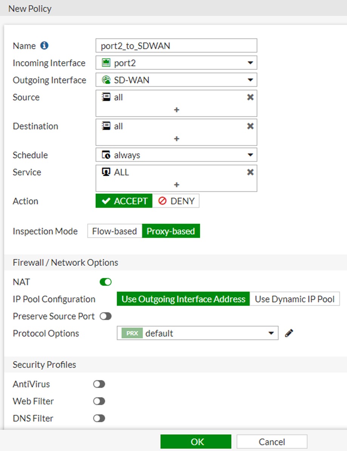Remove the 'all' entry from Source

tap(250, 97)
